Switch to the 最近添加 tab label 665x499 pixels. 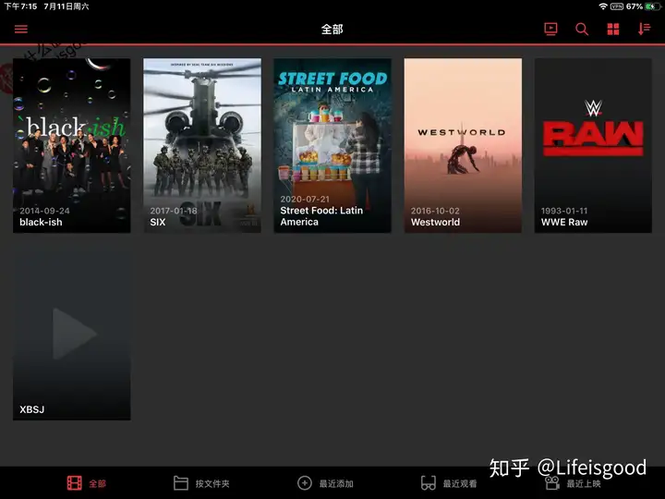(336, 483)
